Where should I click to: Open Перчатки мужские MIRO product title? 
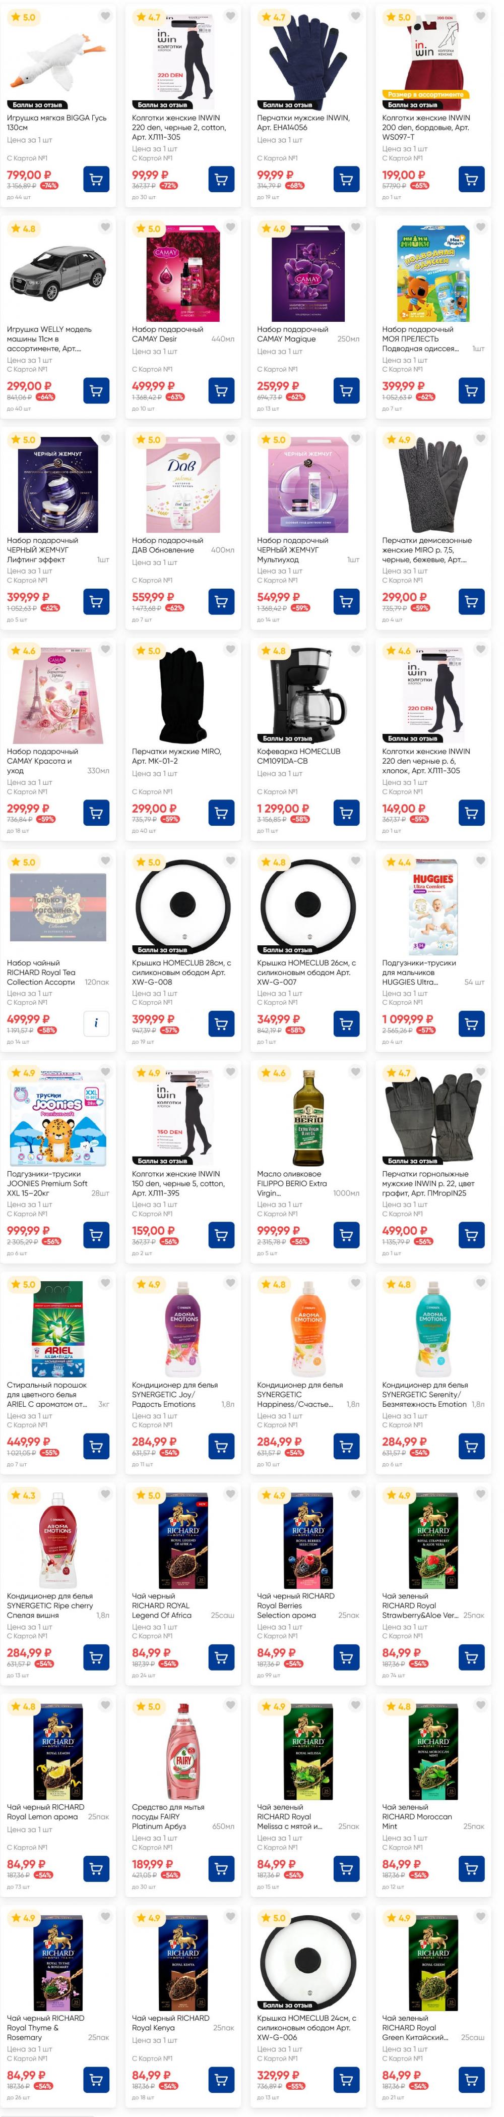pyautogui.click(x=176, y=756)
